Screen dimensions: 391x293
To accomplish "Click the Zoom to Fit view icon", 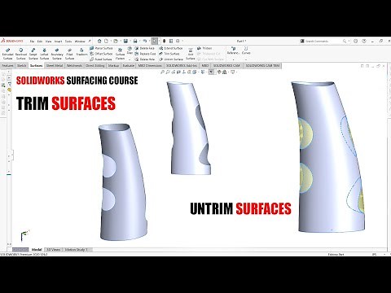I will (162, 72).
